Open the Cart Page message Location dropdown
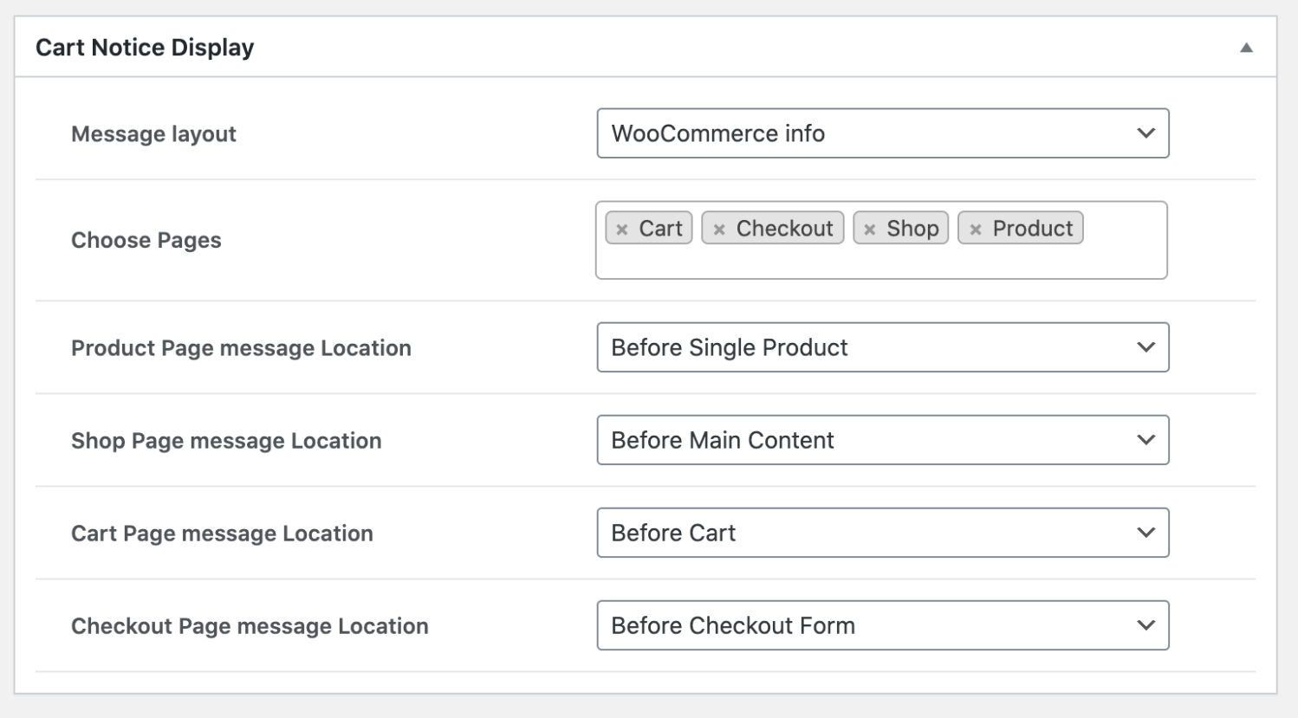Screen dimensions: 1298x718 point(882,533)
